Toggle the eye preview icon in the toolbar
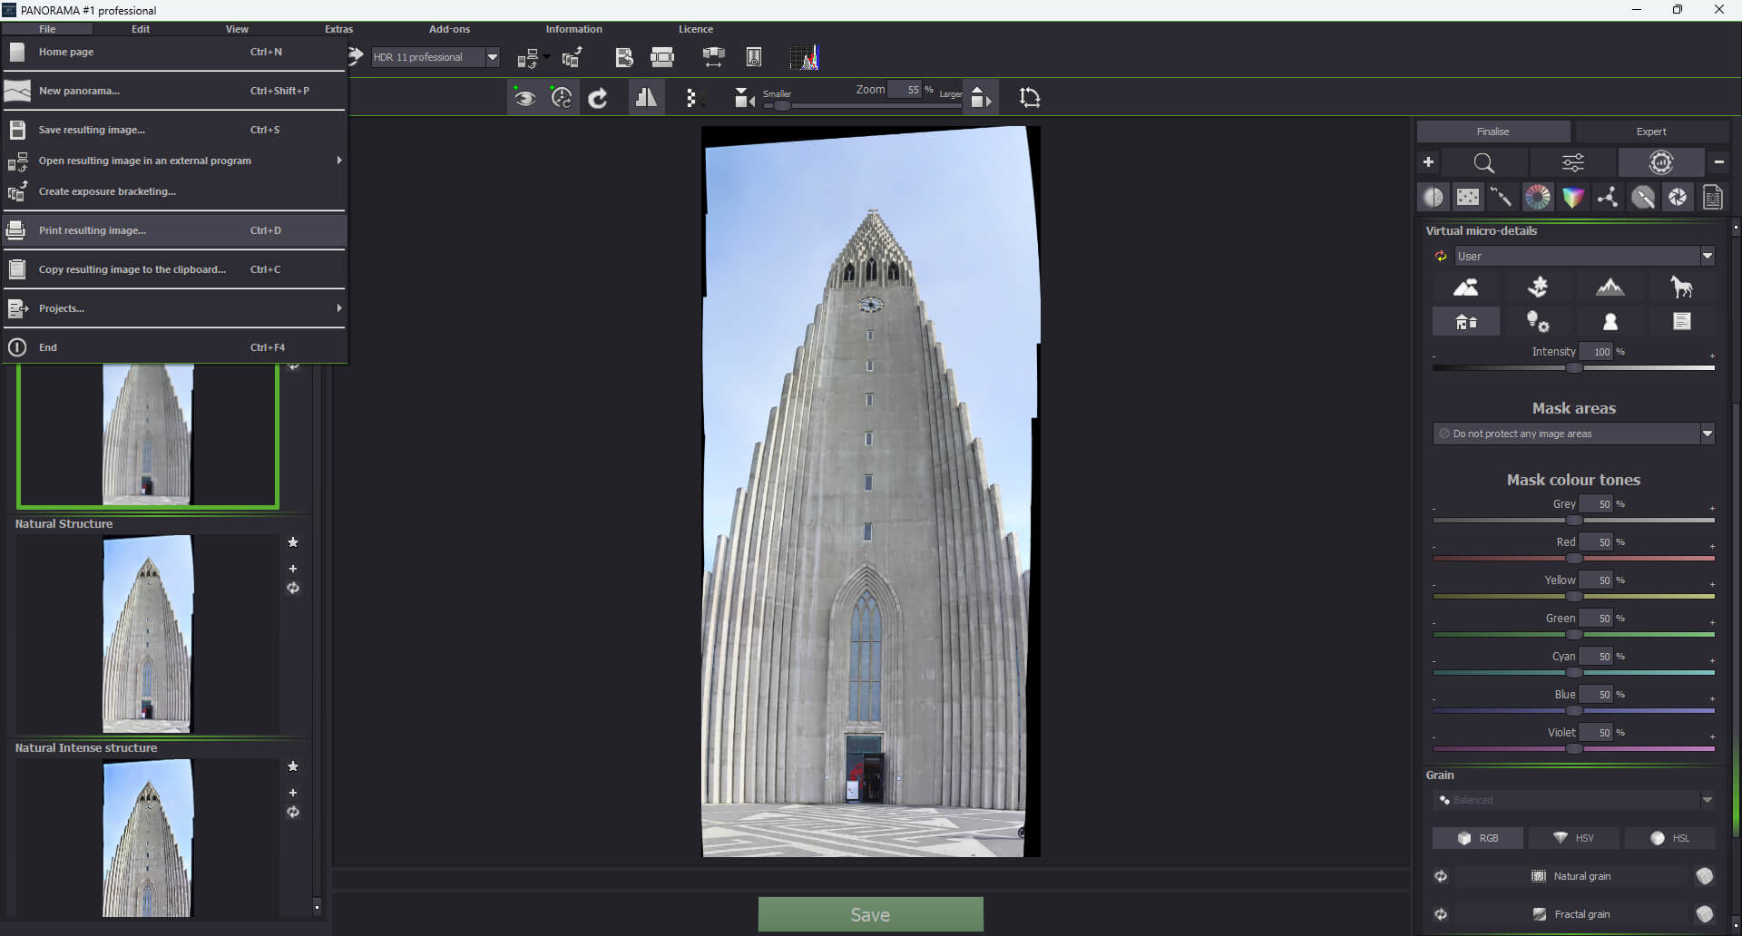This screenshot has height=936, width=1742. point(524,98)
